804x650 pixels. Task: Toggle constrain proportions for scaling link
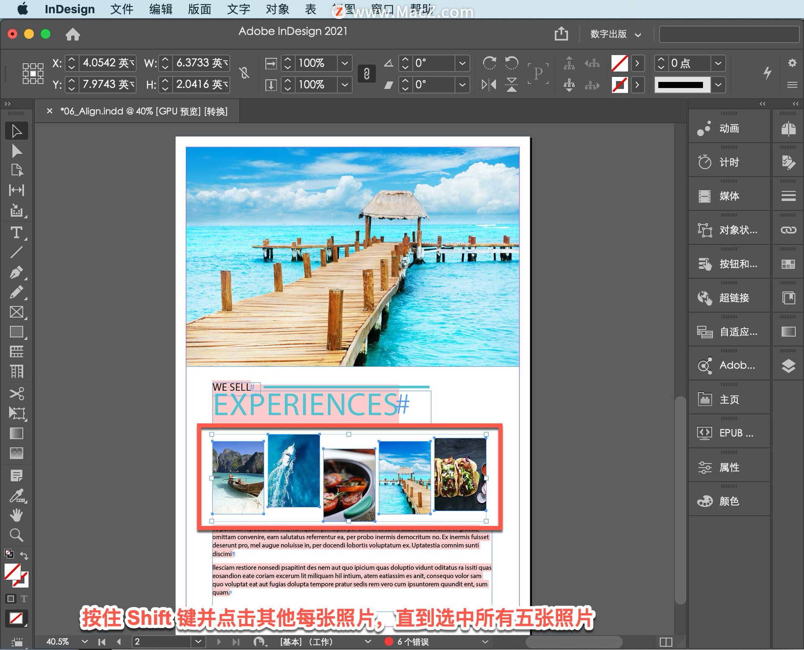(366, 74)
